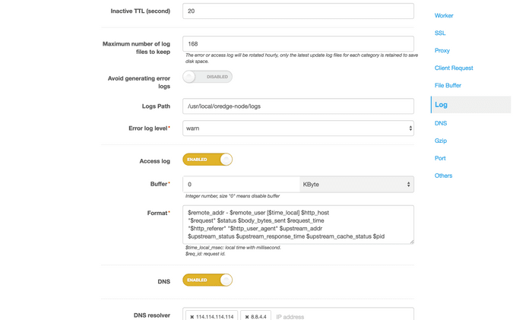Click the buffer size "0" hint text

point(233,196)
